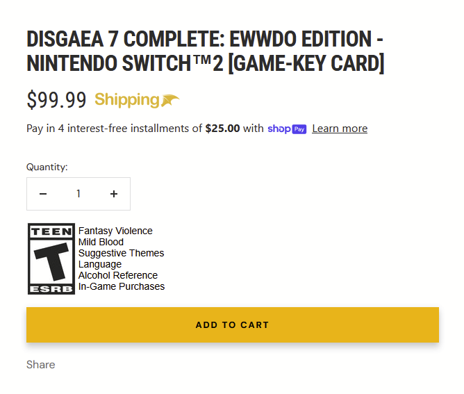Decrease quantity with the minus button
Screen dimensions: 464x394
pyautogui.click(x=43, y=194)
